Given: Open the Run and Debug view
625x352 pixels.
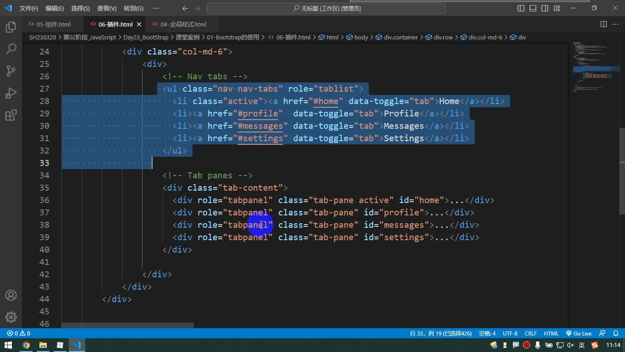Looking at the screenshot, I should pyautogui.click(x=11, y=93).
